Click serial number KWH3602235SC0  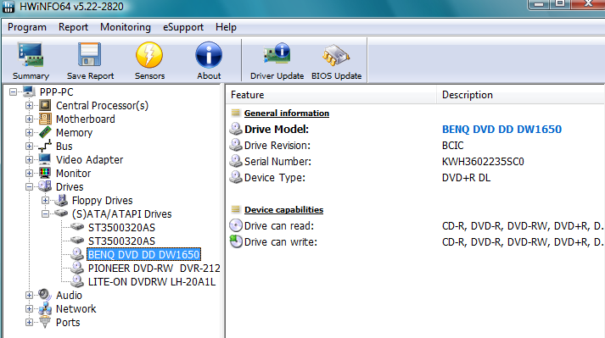tap(483, 162)
